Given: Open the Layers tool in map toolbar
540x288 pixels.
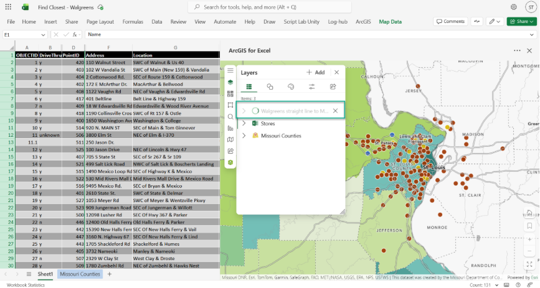Looking at the screenshot, I should pos(230,82).
